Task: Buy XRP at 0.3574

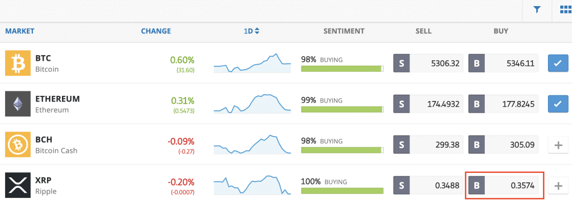Action: 503,186
